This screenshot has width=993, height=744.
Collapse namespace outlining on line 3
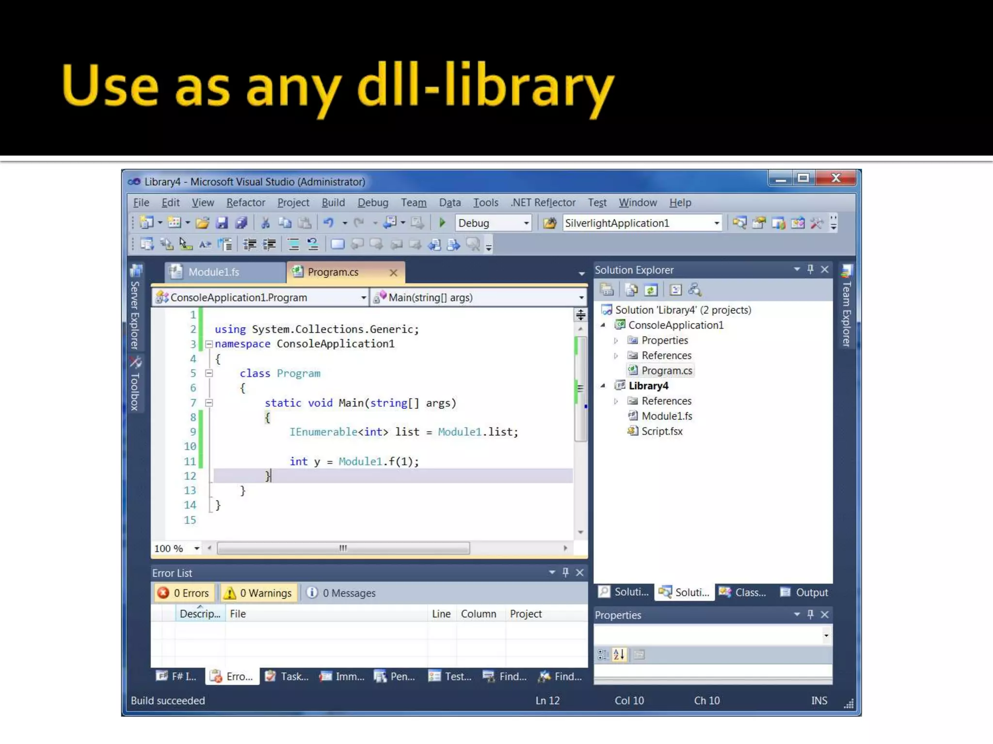[209, 344]
